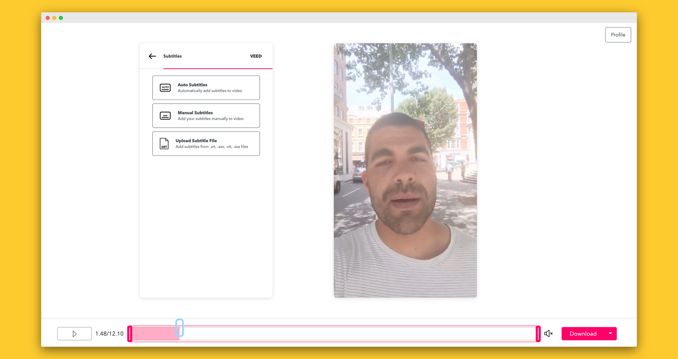Viewport: 678px width, 359px height.
Task: Click the video preview of the man
Action: click(x=405, y=170)
